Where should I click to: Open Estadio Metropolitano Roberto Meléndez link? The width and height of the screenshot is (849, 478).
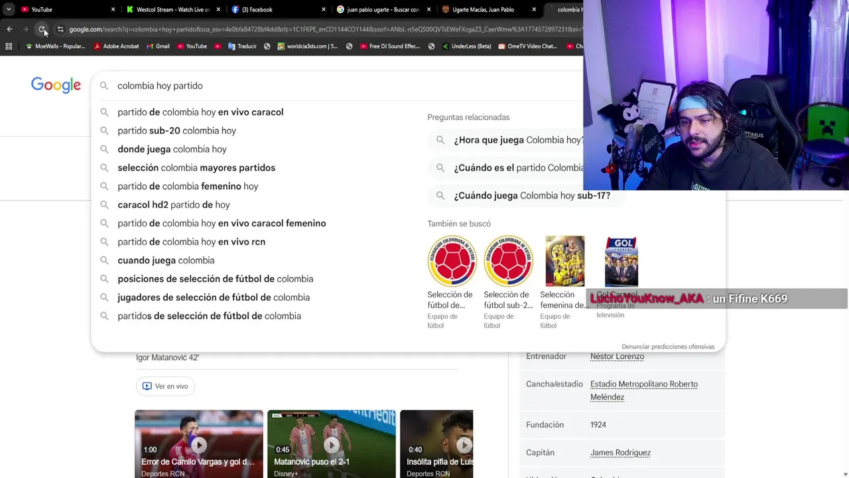tap(643, 390)
